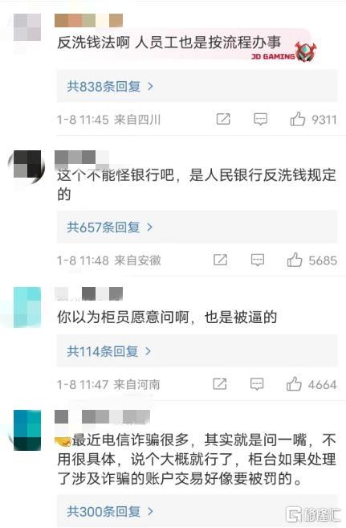Expand the 共657条回复 thread
The image size is (346, 528).
[x=197, y=227]
